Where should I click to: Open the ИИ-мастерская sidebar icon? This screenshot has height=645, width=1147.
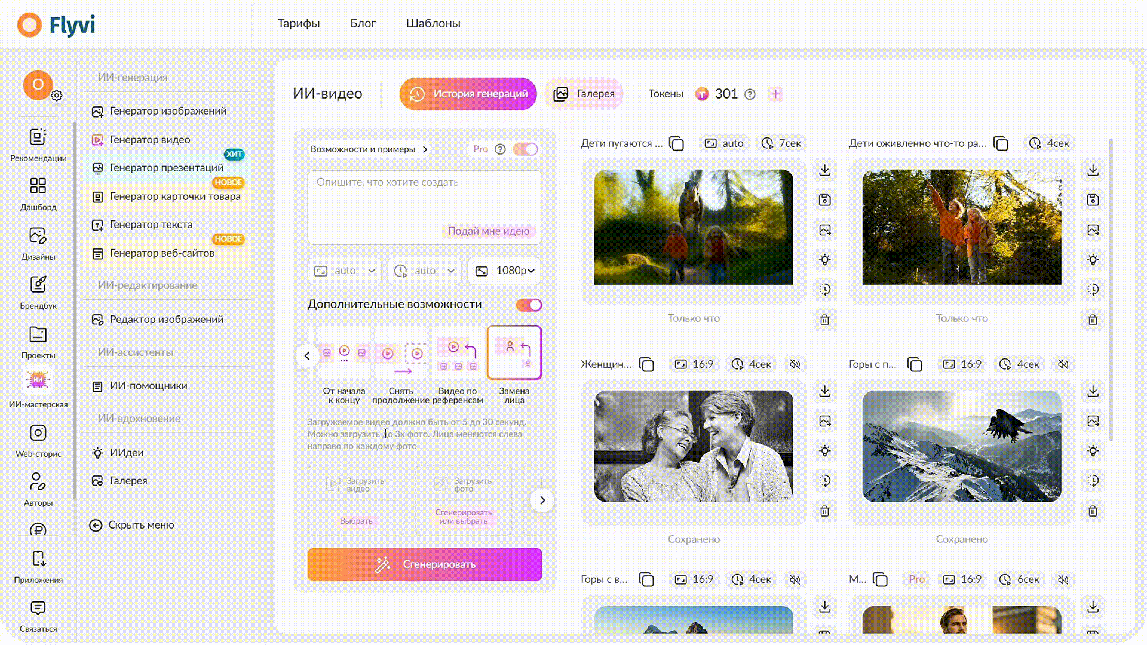[x=38, y=380]
